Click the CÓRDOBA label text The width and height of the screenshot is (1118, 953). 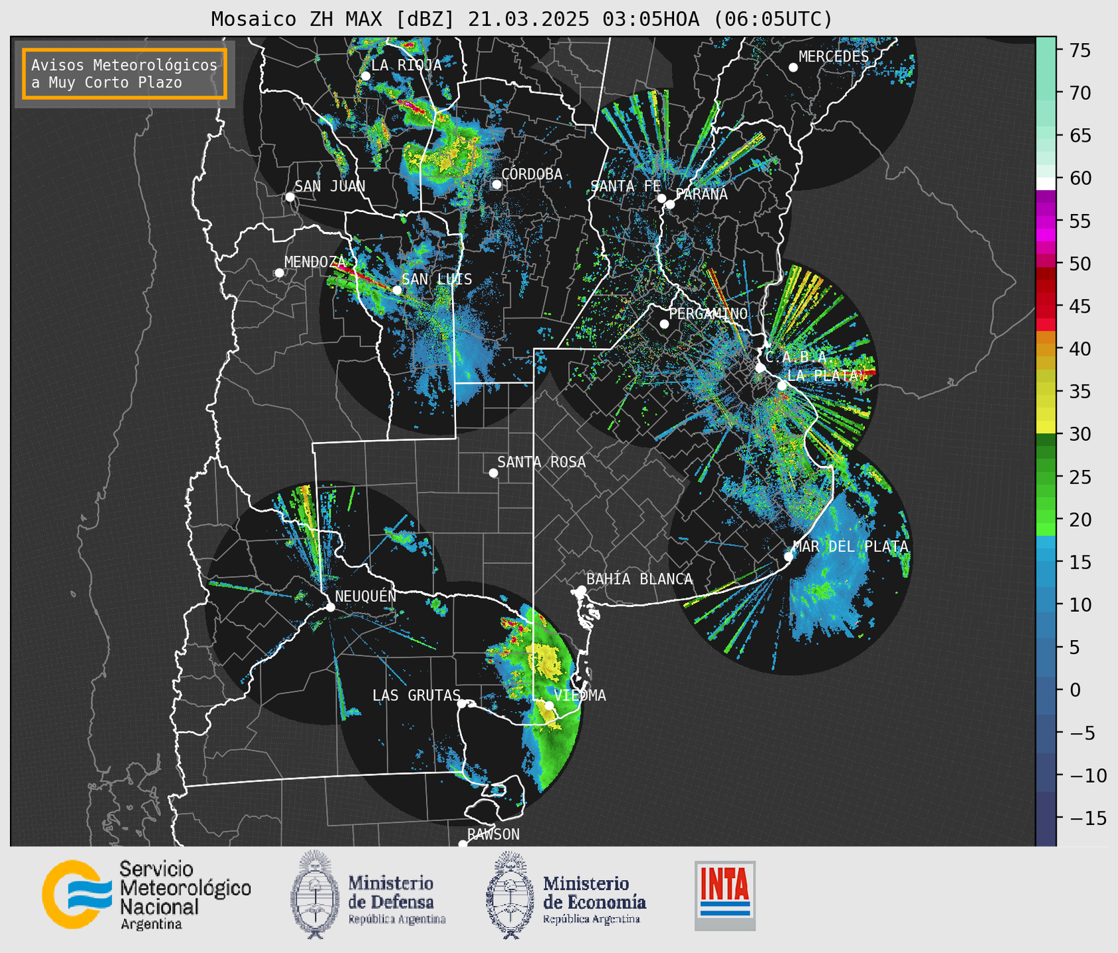click(x=532, y=174)
